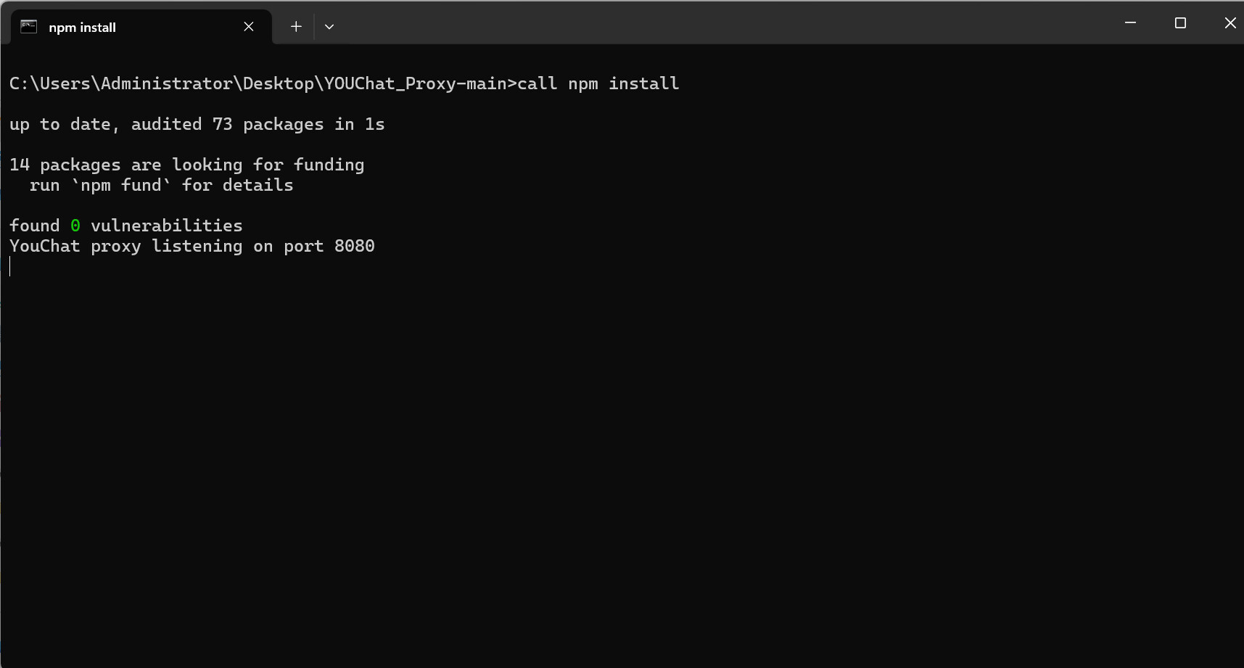Minimize the terminal window

coord(1130,23)
